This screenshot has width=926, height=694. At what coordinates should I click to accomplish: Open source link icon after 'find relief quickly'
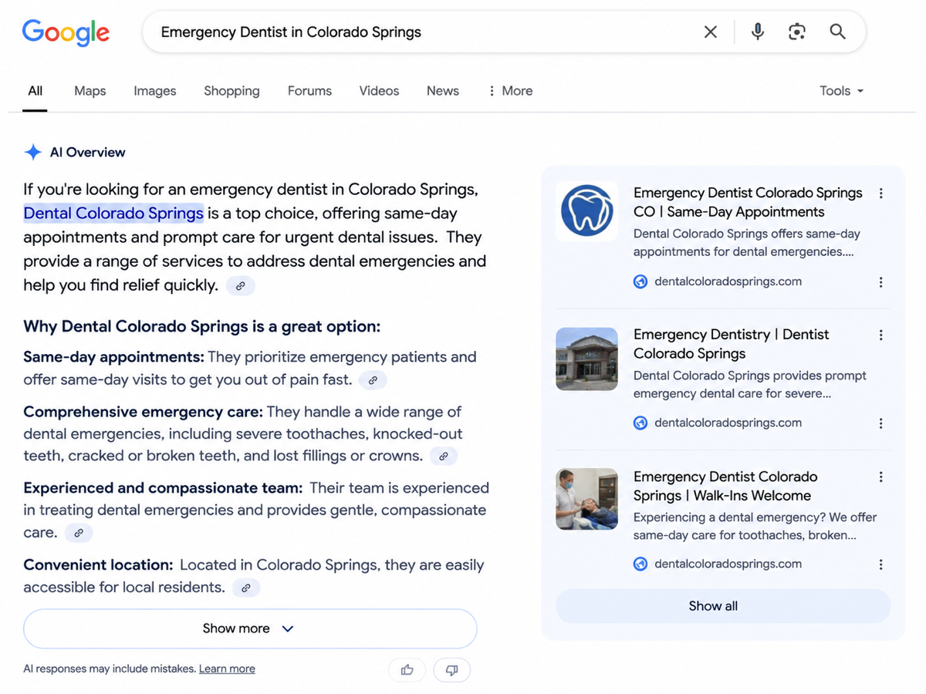point(241,286)
